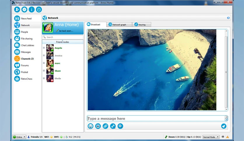Expand marc's friend node
Image resolution: width=244 pixels, height=141 pixels.
(44, 63)
